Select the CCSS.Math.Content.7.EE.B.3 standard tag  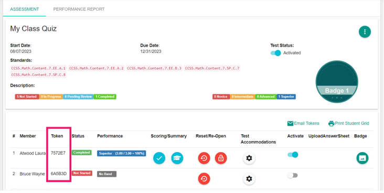[x=154, y=68]
